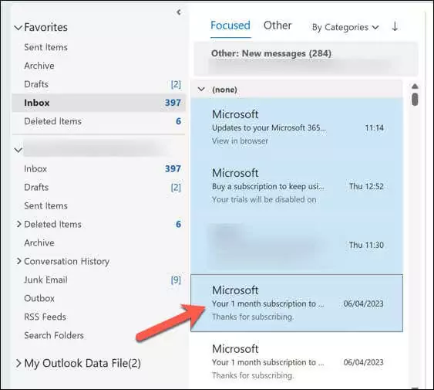Open the Junk Email folder
This screenshot has width=434, height=390.
pyautogui.click(x=45, y=280)
